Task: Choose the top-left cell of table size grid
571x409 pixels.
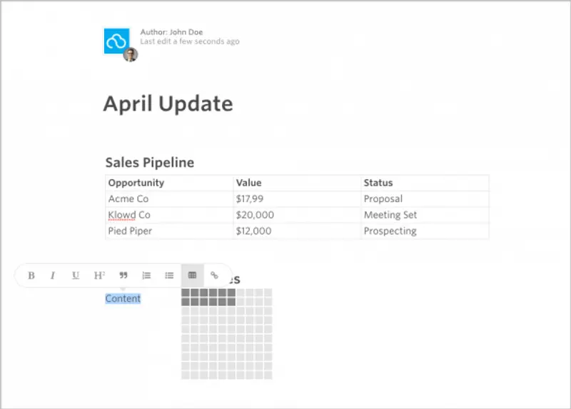Action: tap(186, 293)
